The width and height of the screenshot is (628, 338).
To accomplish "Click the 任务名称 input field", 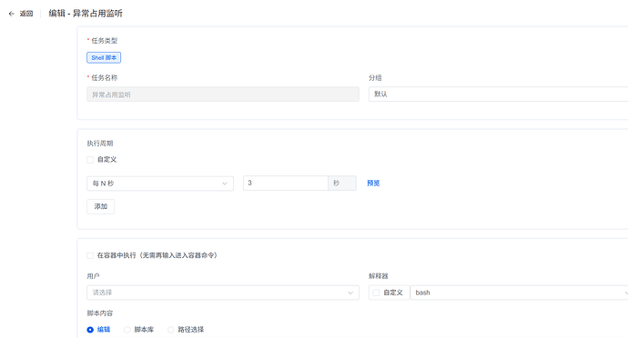I will tap(223, 94).
